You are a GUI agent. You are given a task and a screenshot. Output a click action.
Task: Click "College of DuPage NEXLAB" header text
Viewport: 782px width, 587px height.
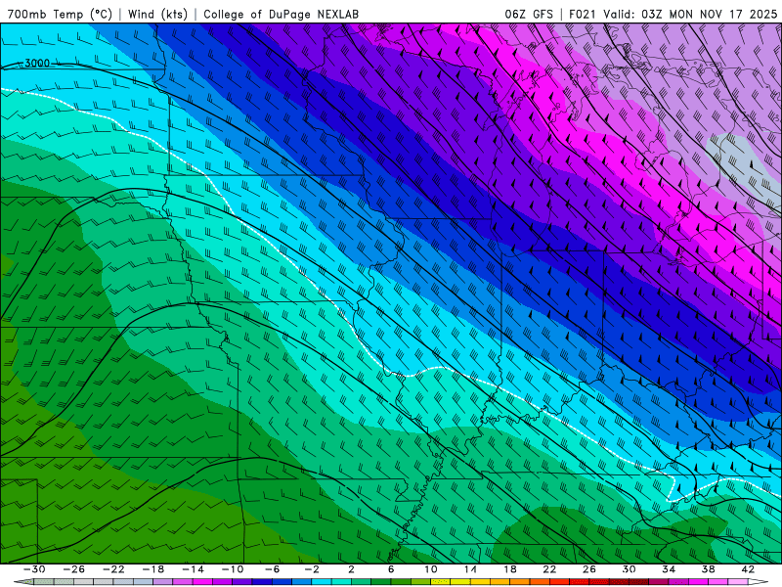[281, 14]
